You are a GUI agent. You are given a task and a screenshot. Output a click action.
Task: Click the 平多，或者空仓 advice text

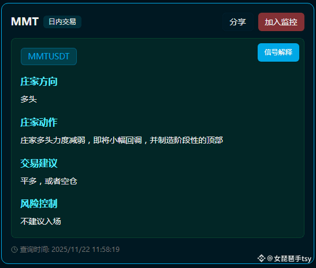pos(49,181)
